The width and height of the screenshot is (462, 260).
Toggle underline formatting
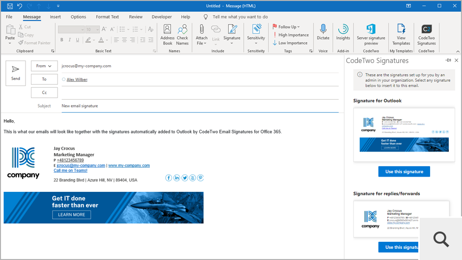click(78, 40)
